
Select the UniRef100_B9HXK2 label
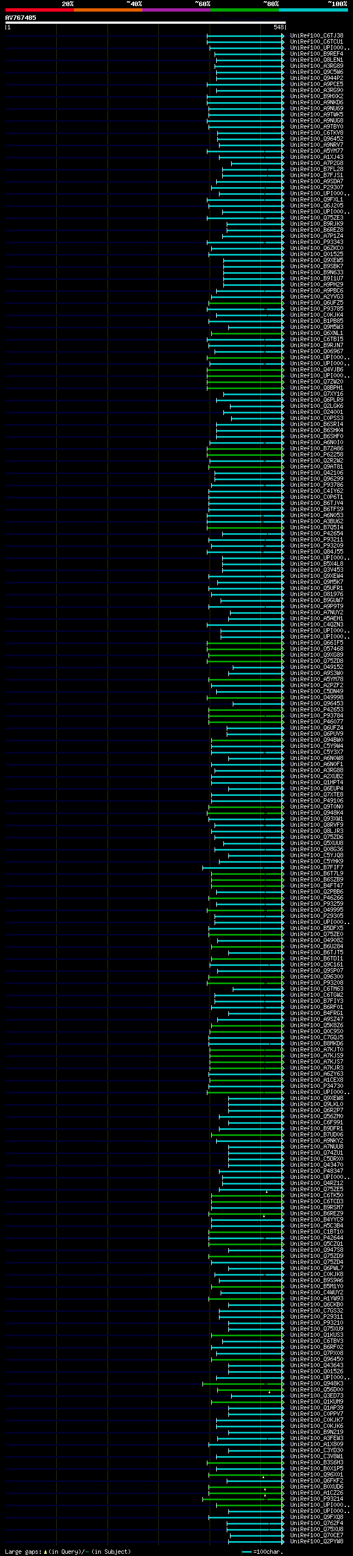(317, 96)
